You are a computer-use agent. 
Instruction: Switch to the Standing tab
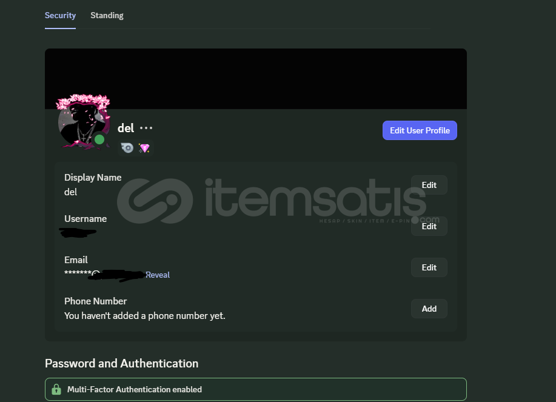pos(107,15)
